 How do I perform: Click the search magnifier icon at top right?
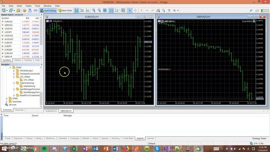[251, 11]
